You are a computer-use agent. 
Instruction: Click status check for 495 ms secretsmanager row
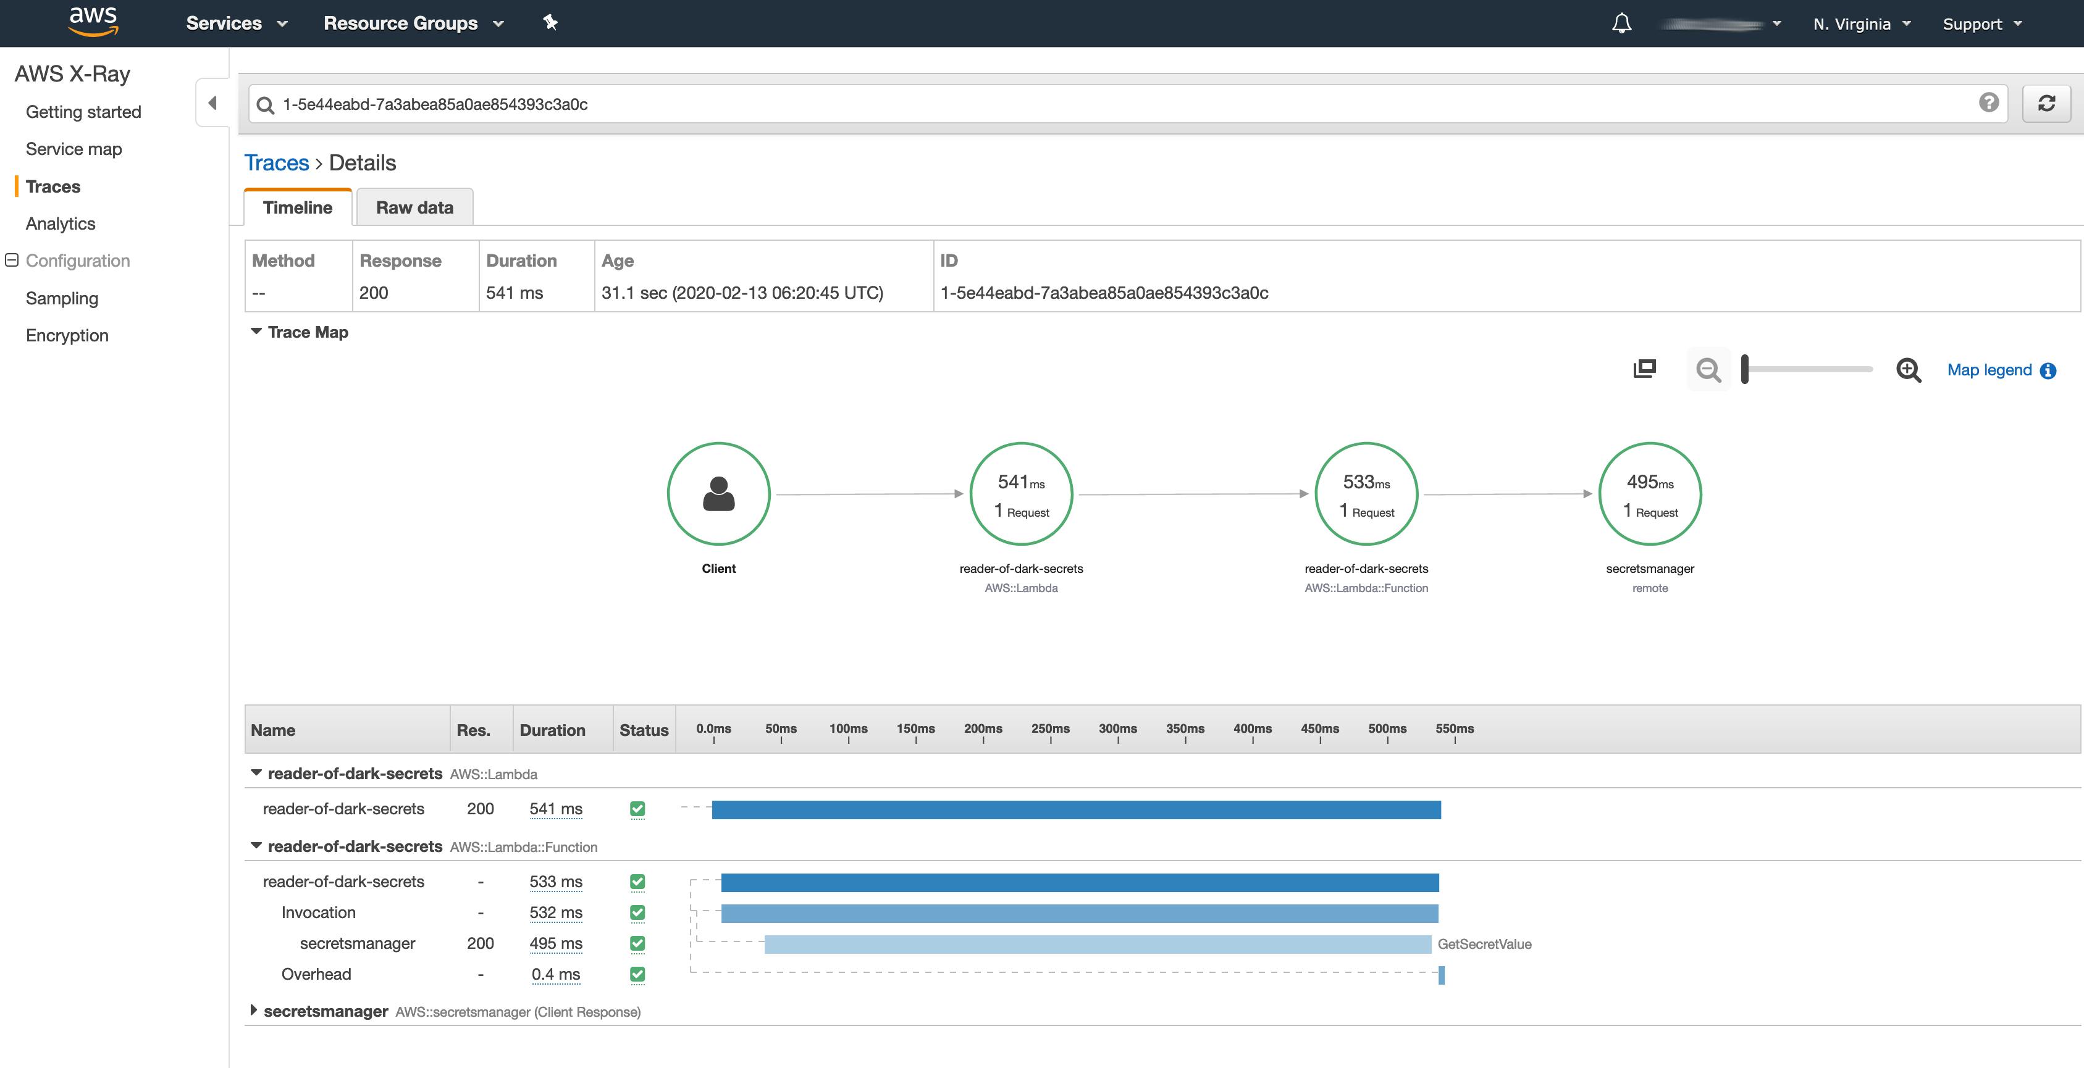(637, 943)
